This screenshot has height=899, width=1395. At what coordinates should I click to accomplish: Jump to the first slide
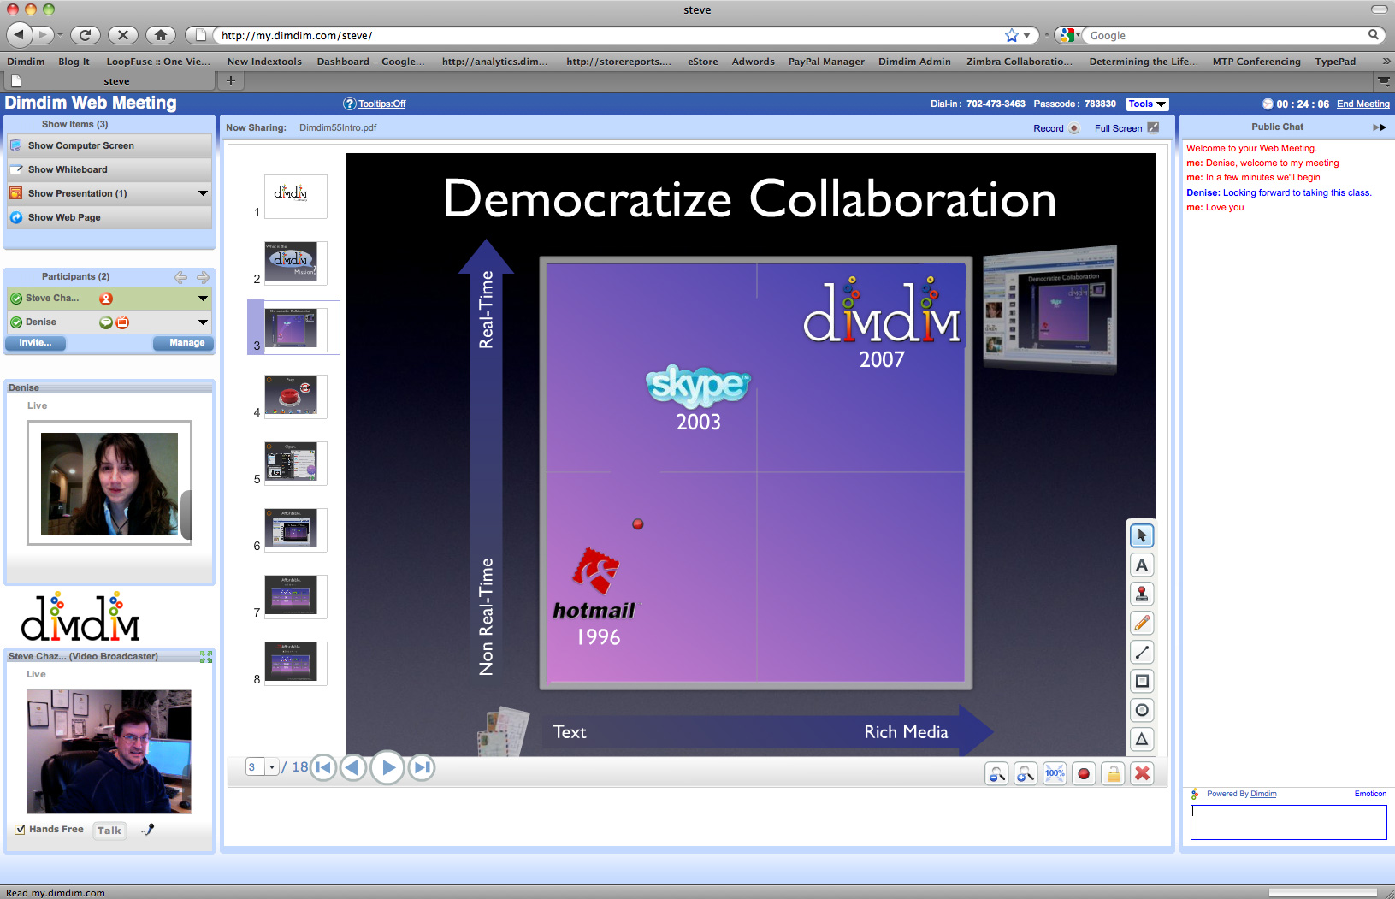pos(323,767)
